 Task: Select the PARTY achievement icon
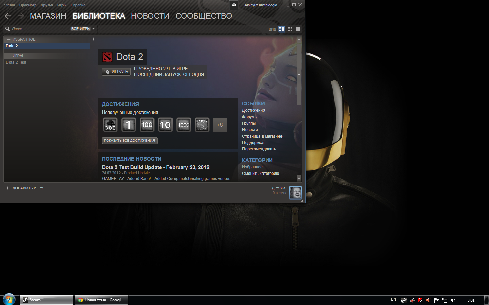[202, 125]
